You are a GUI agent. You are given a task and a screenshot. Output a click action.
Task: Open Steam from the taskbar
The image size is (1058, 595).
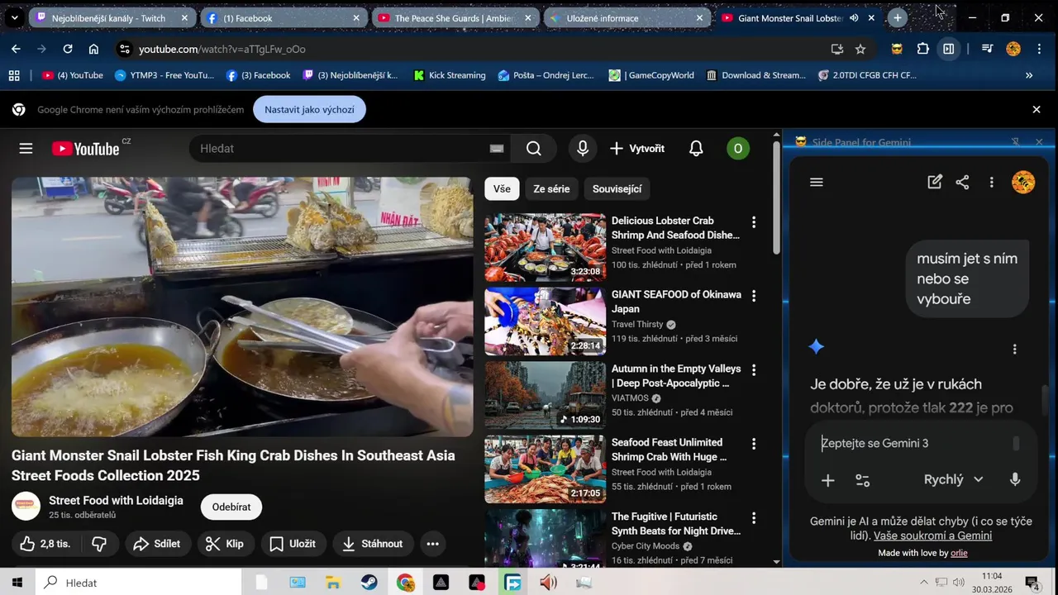[369, 583]
